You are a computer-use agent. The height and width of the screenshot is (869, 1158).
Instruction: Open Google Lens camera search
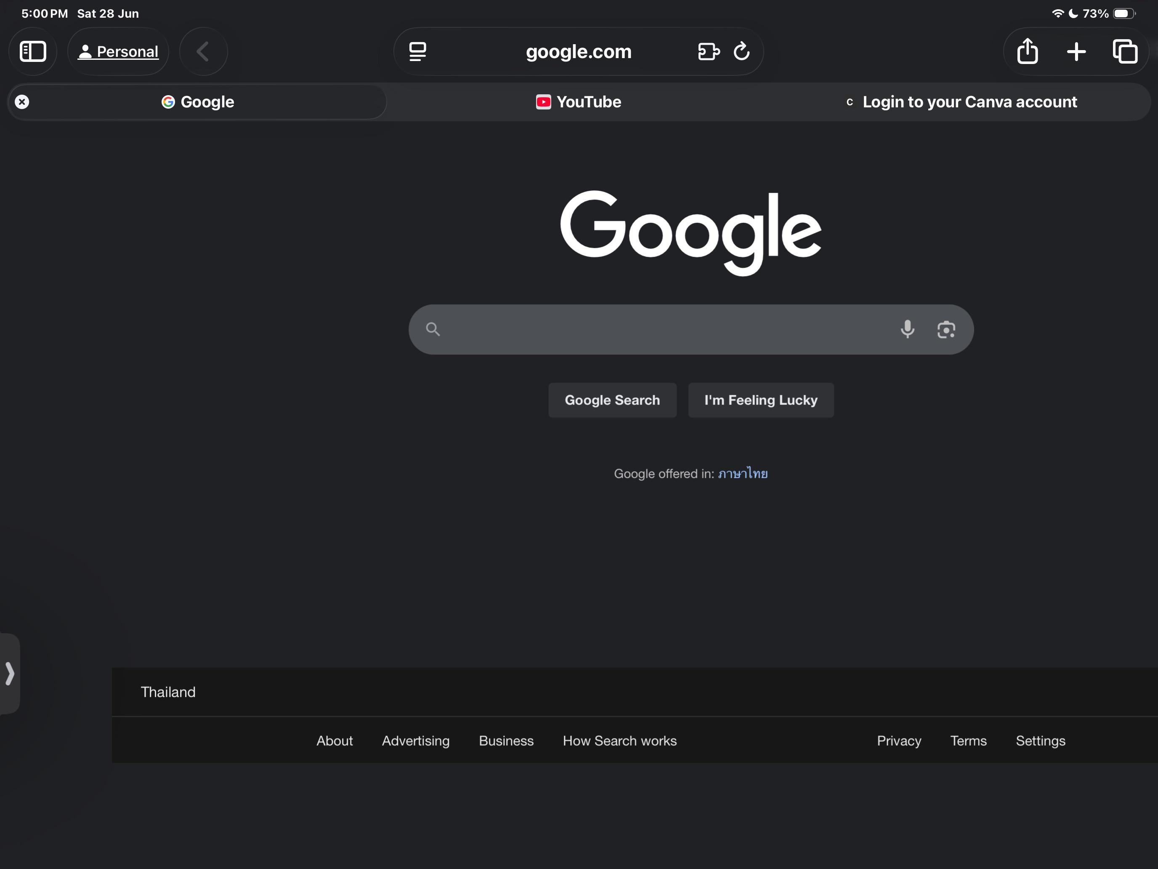[946, 330]
